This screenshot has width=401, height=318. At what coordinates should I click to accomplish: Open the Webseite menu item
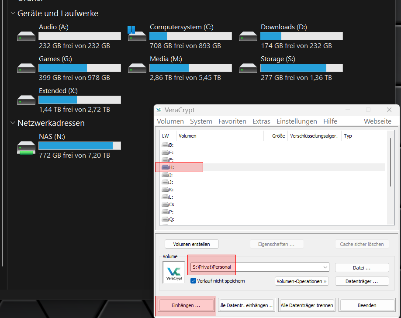click(x=377, y=121)
